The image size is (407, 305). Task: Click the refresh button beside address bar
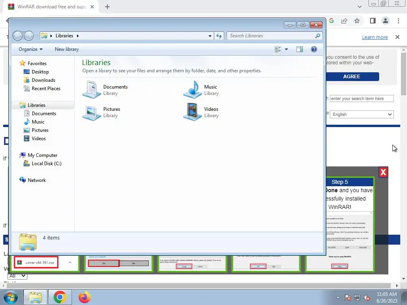(x=219, y=36)
